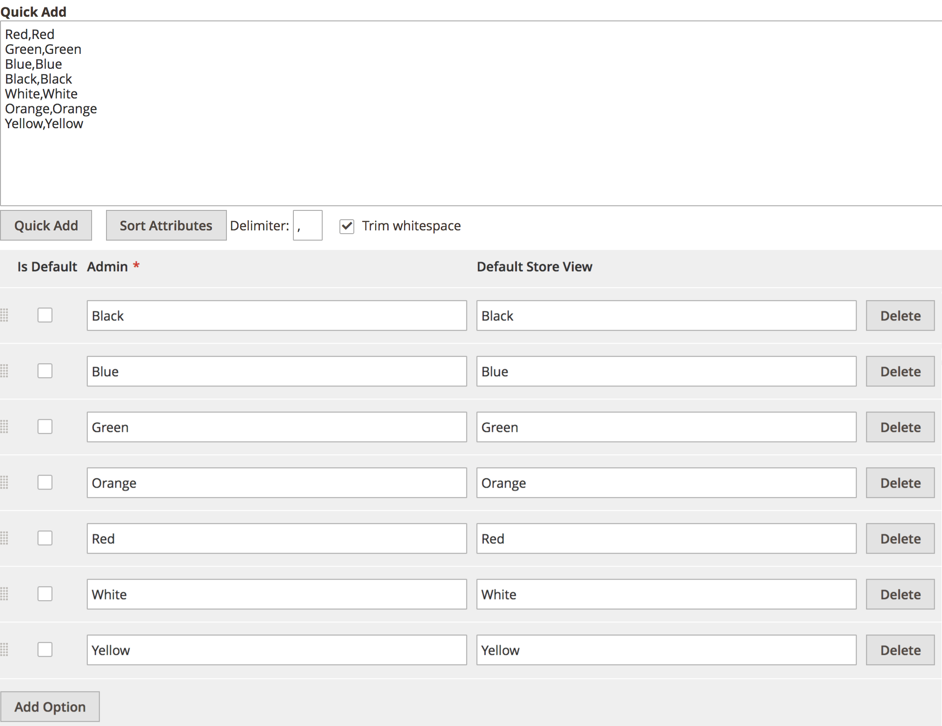Click the Quick Add button
The width and height of the screenshot is (942, 726).
[46, 225]
